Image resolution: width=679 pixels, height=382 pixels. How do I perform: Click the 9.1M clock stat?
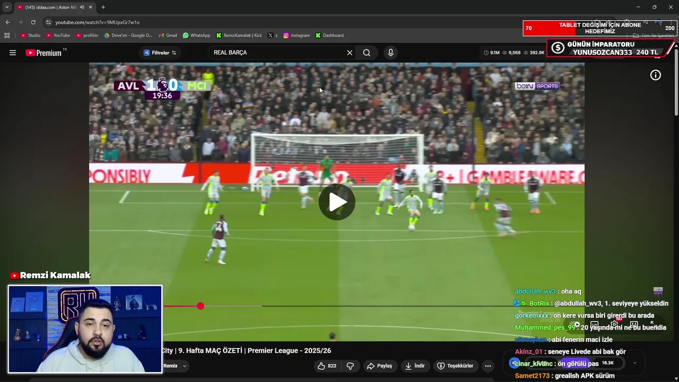click(492, 53)
